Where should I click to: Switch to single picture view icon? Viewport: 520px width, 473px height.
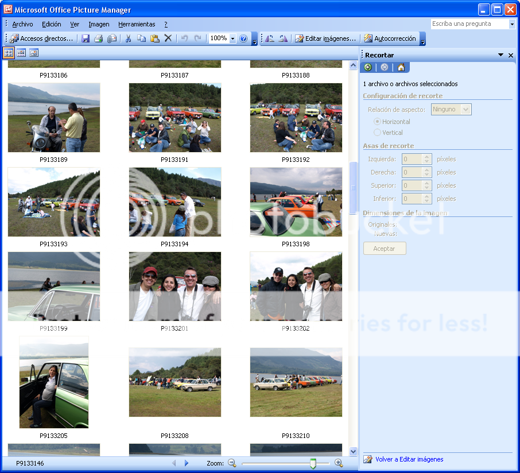click(x=34, y=53)
